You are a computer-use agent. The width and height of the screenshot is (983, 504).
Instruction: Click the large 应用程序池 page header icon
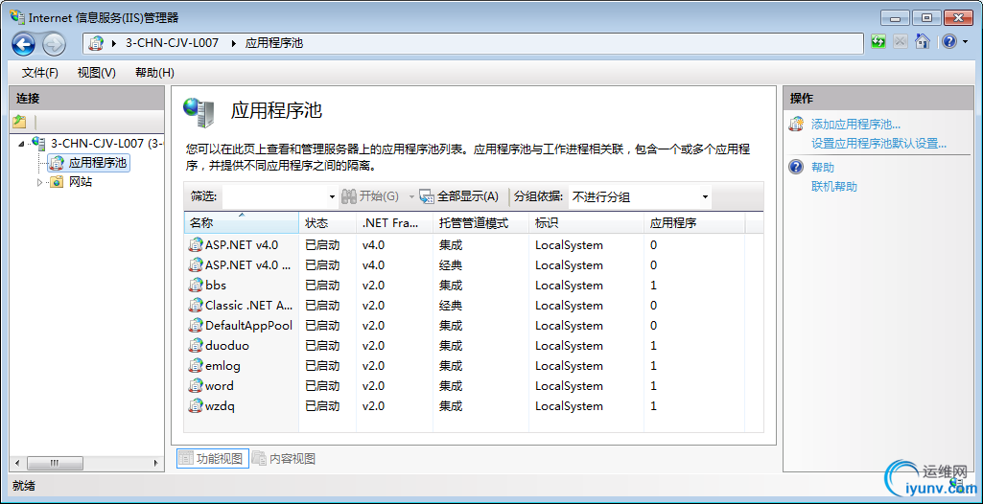point(199,112)
